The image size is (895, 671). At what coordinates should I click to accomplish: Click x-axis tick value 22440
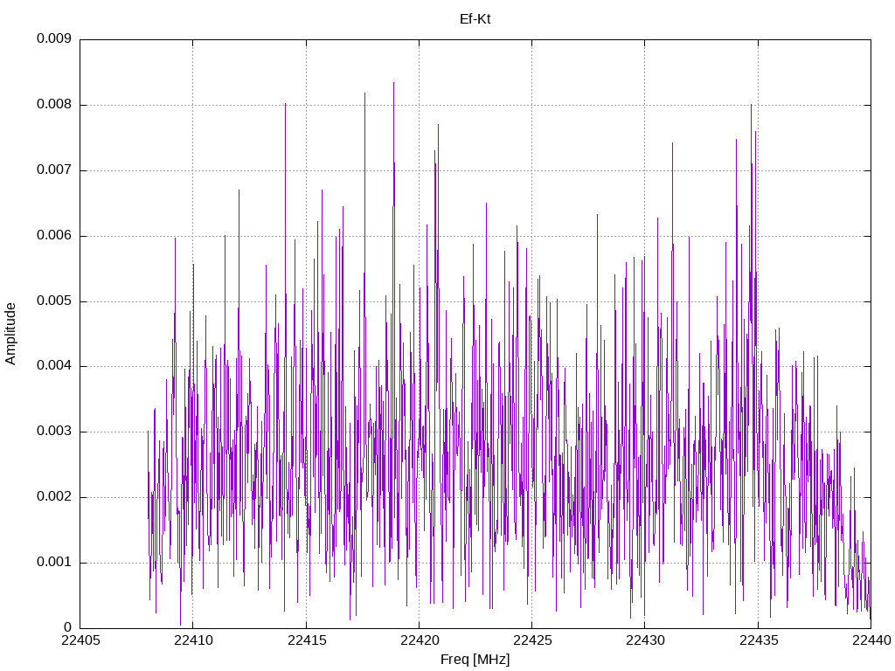pyautogui.click(x=871, y=640)
